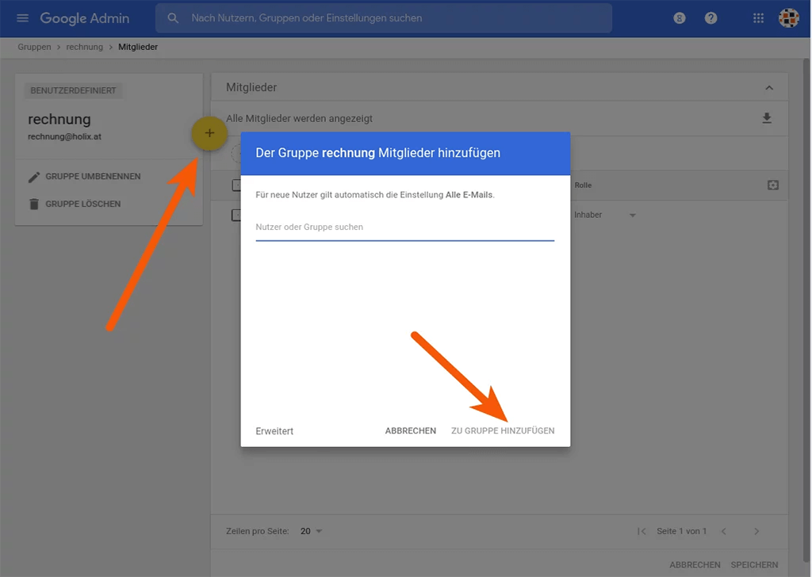Viewport: 812px width, 577px height.
Task: Navigate to Gruppen via the breadcrumb
Action: tap(34, 47)
